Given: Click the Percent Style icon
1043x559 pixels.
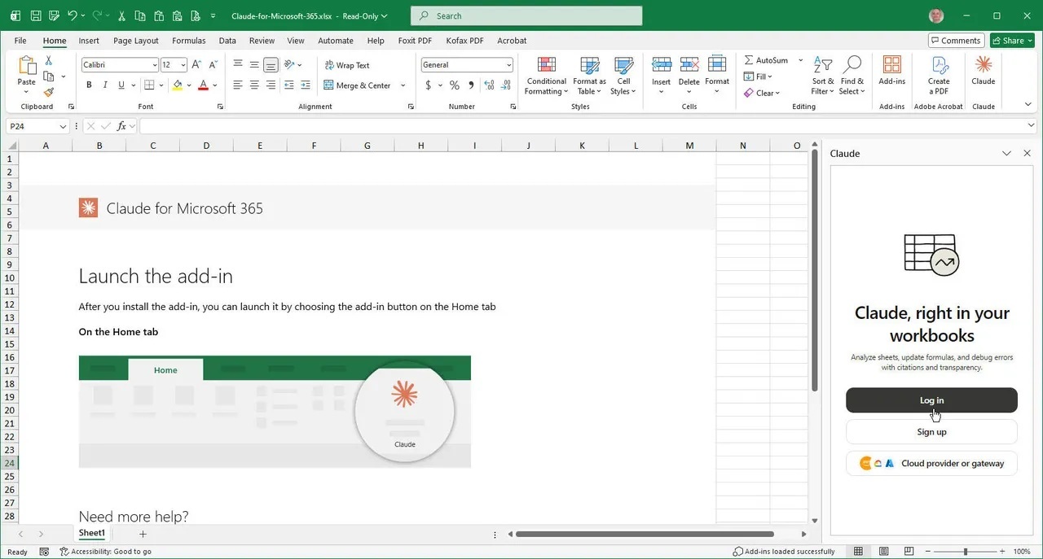Looking at the screenshot, I should pyautogui.click(x=454, y=85).
